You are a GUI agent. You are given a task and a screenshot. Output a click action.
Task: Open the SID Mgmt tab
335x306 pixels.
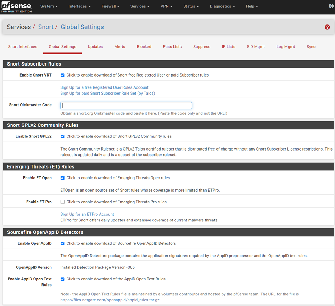click(x=256, y=47)
